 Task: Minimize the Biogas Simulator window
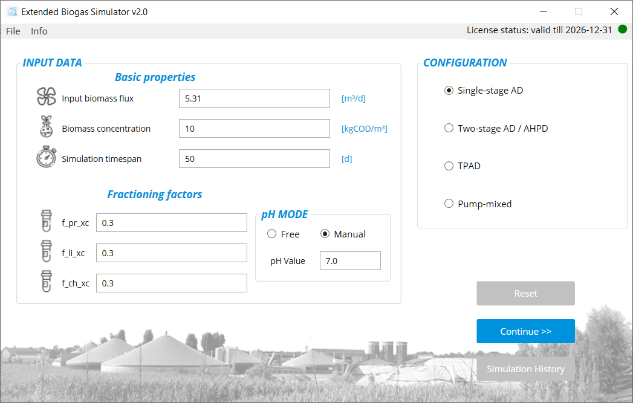click(544, 11)
